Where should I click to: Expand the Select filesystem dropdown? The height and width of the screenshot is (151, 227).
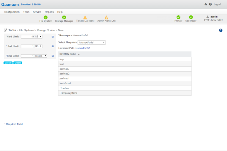pyautogui.click(x=92, y=42)
